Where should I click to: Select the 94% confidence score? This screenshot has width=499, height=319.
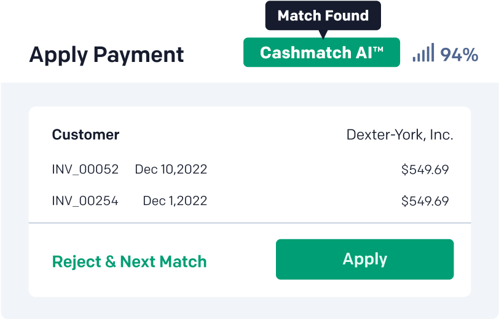[x=459, y=55]
